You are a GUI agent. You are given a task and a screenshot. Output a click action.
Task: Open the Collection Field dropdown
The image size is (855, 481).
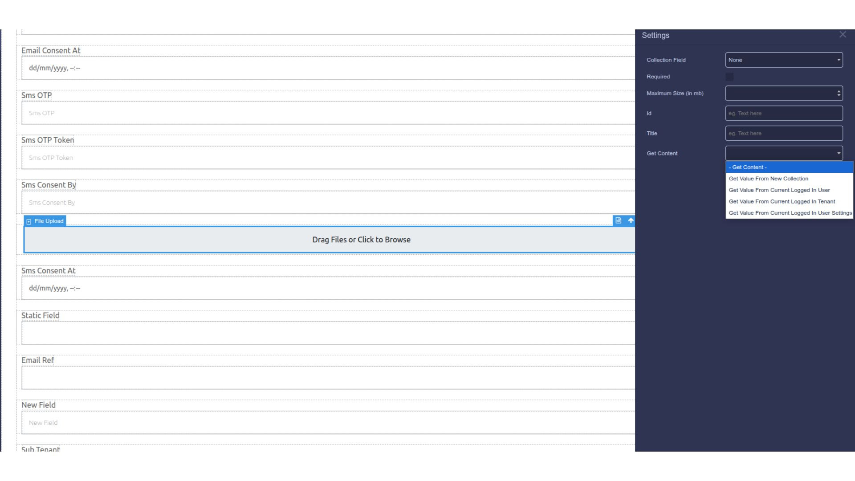coord(784,60)
